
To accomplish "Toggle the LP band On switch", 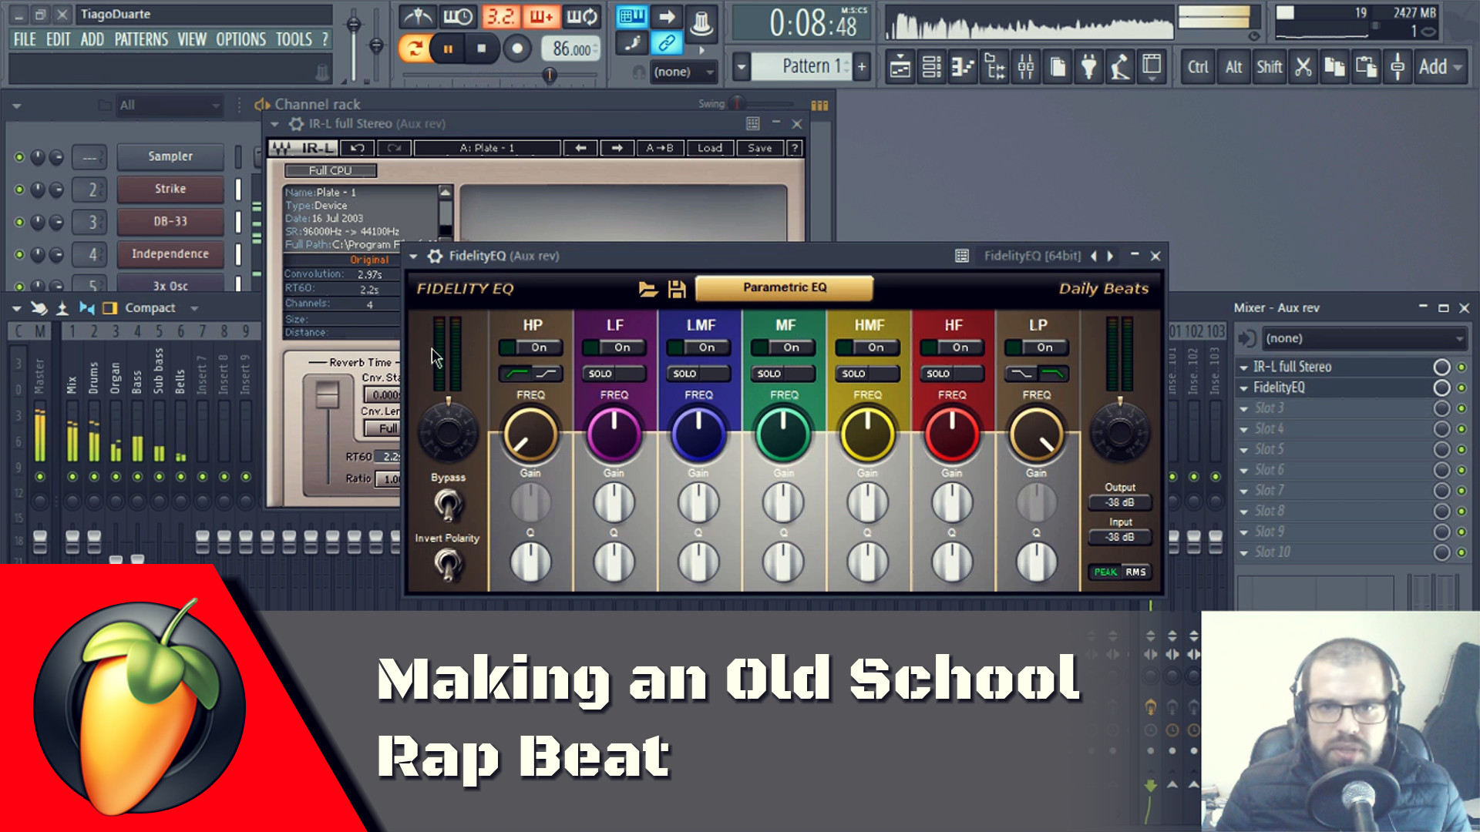I will [x=1037, y=347].
